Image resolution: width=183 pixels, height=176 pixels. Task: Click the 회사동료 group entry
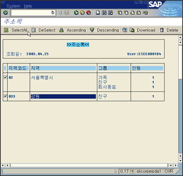click(x=107, y=87)
